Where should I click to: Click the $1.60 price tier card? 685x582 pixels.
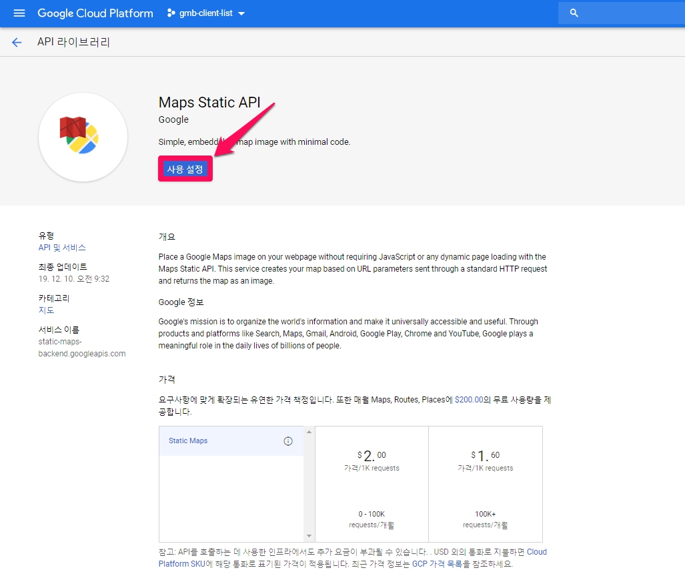pos(485,484)
